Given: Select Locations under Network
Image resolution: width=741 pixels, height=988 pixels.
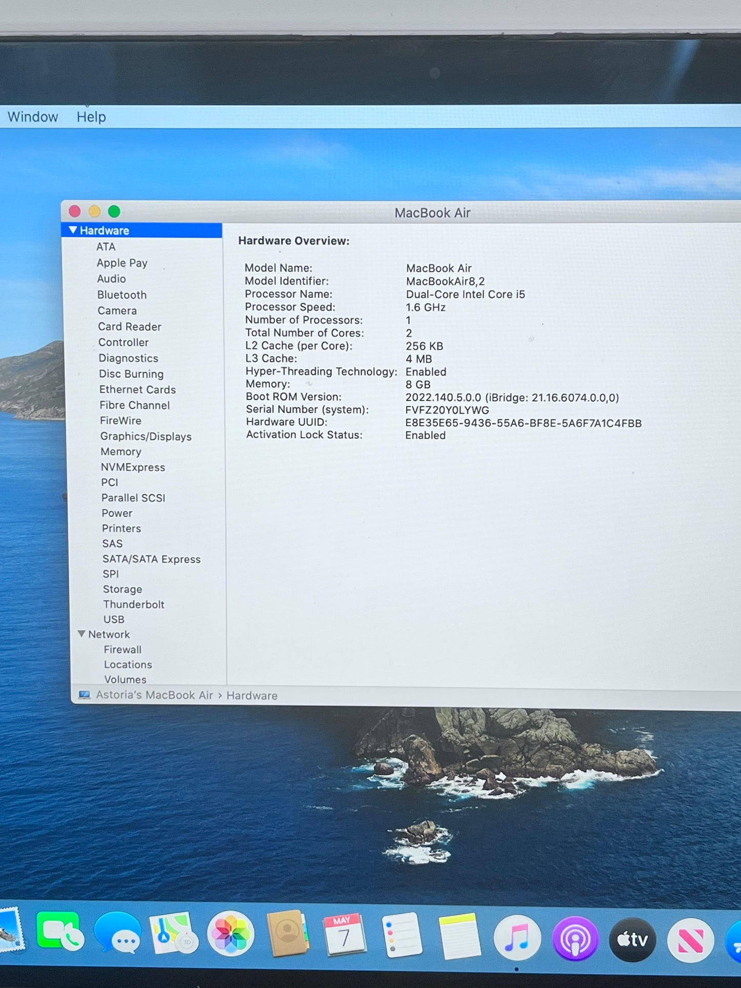Looking at the screenshot, I should [x=128, y=664].
